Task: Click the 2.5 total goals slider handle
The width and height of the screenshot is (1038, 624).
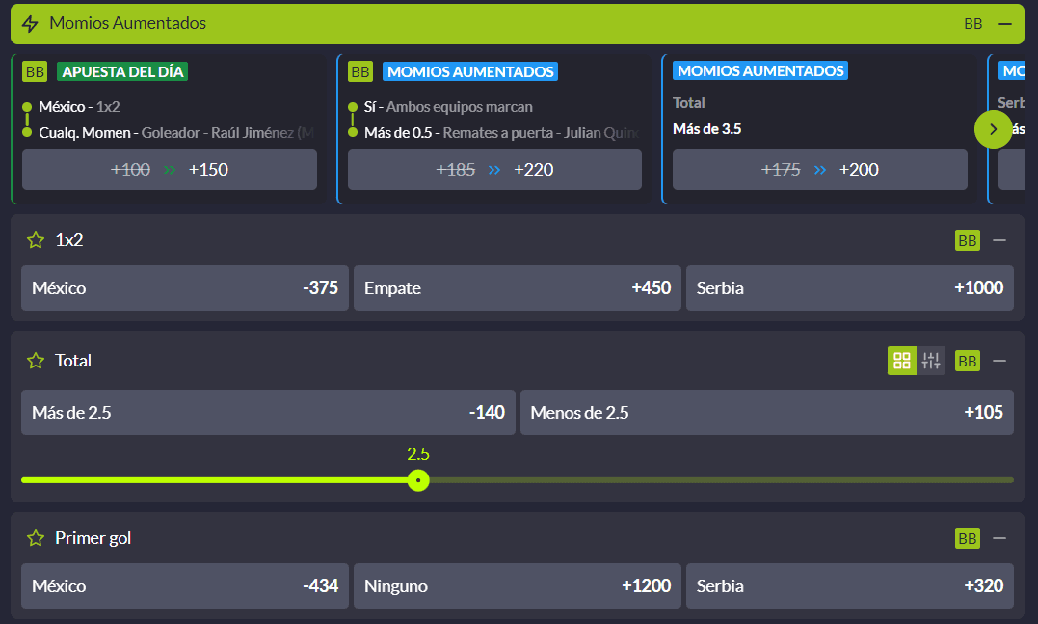Action: (x=418, y=480)
